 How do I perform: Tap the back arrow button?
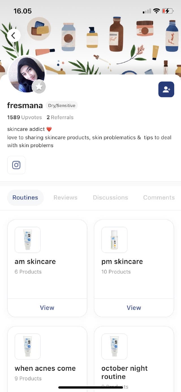pyautogui.click(x=14, y=36)
